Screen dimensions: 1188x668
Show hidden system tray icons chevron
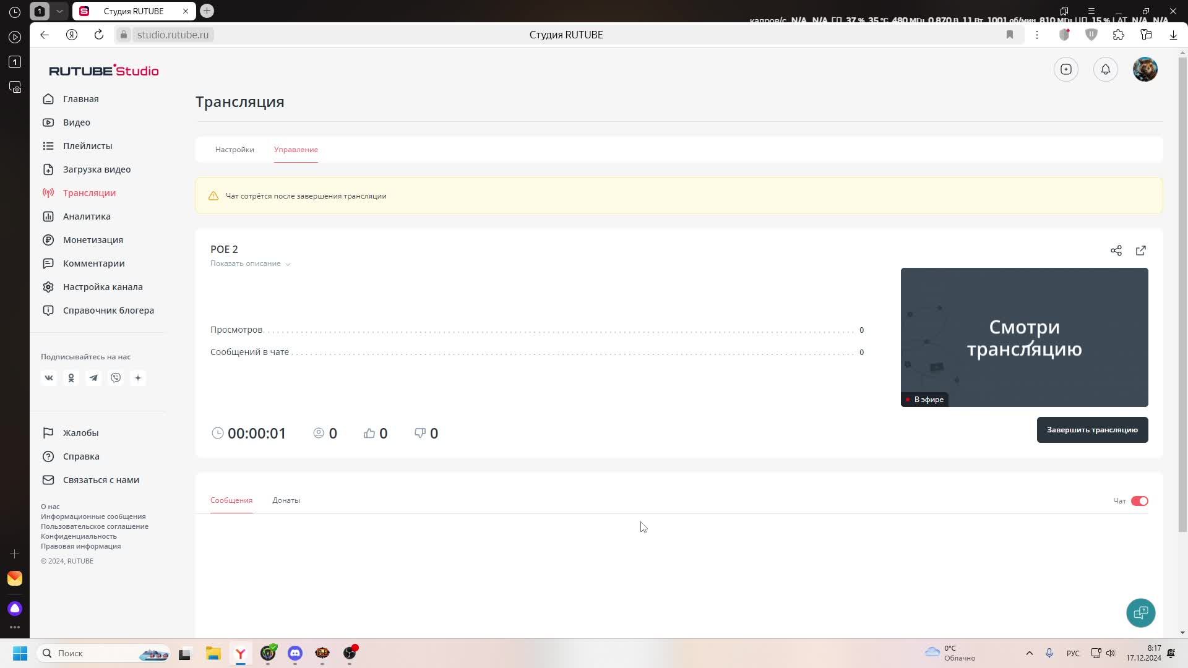1029,653
